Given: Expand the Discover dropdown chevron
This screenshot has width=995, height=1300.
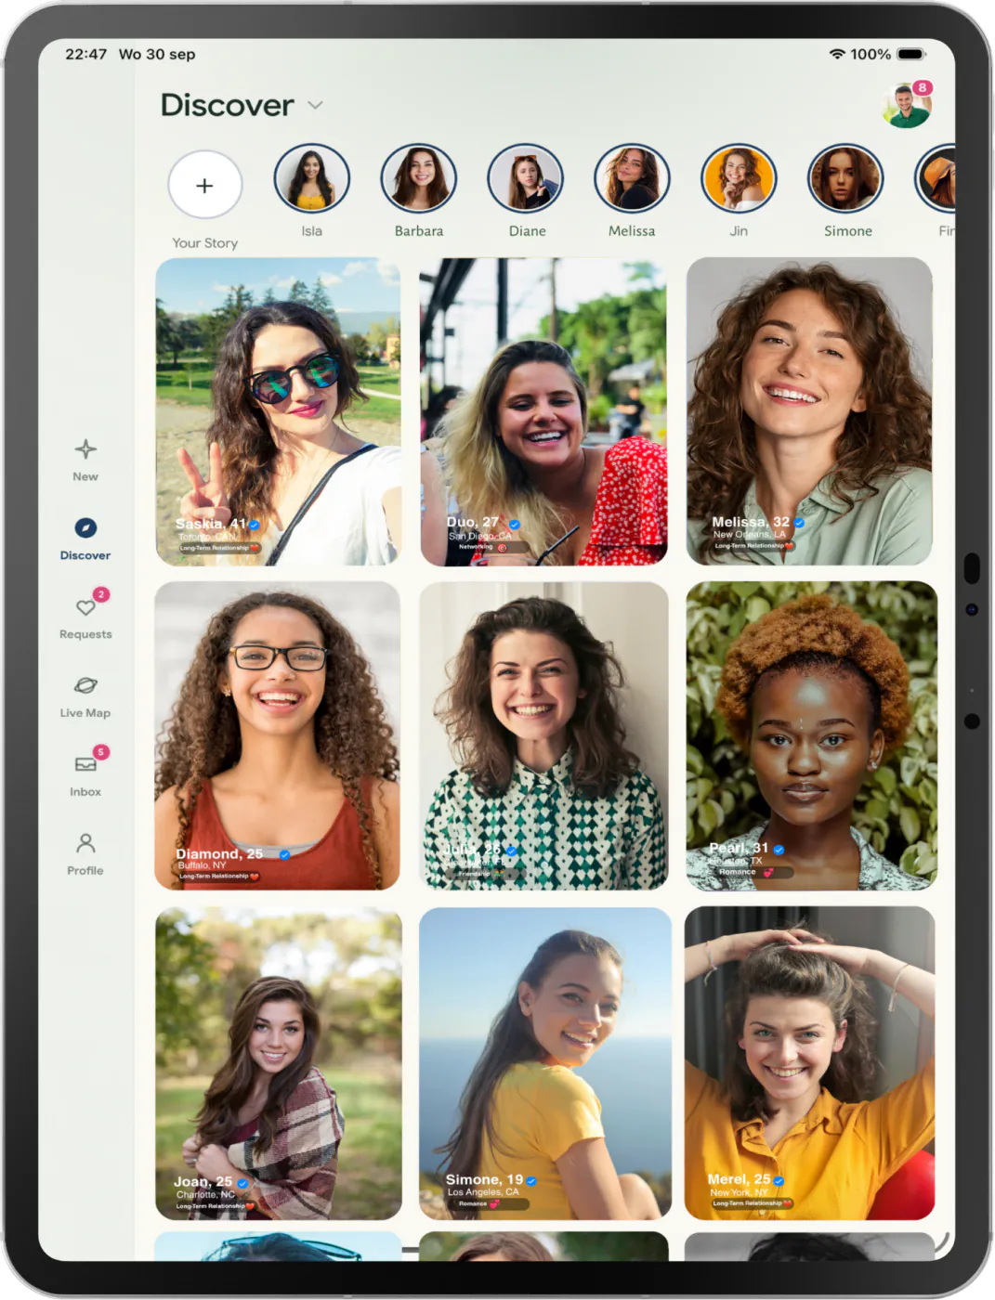Looking at the screenshot, I should click(316, 105).
